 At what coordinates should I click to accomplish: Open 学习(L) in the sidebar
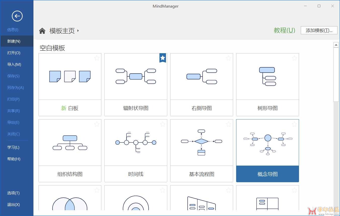(x=13, y=147)
